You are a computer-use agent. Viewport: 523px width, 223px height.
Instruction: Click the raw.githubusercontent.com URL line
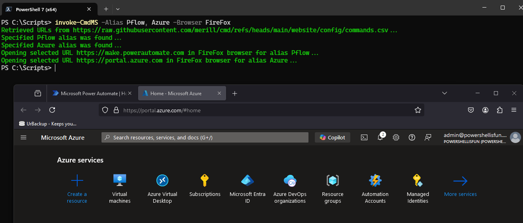click(x=199, y=30)
